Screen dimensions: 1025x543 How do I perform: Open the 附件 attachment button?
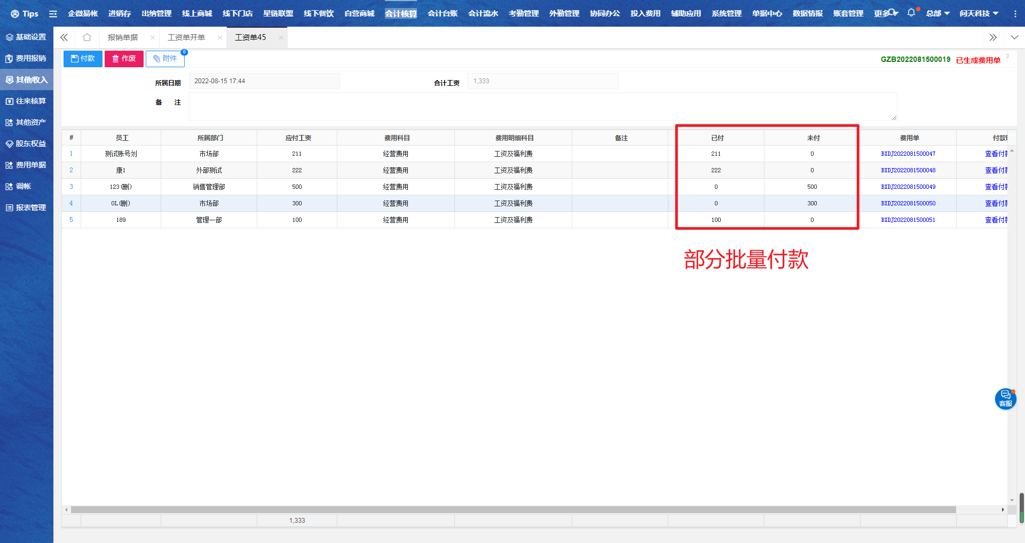(x=165, y=59)
